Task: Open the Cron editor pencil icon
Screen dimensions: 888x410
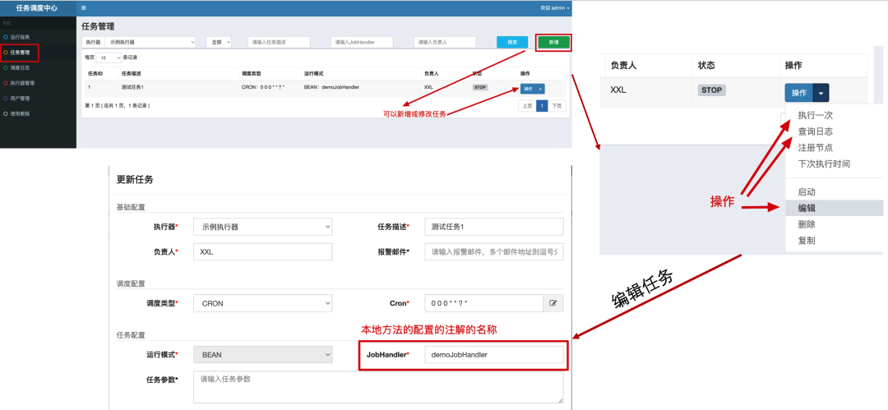Action: click(553, 303)
